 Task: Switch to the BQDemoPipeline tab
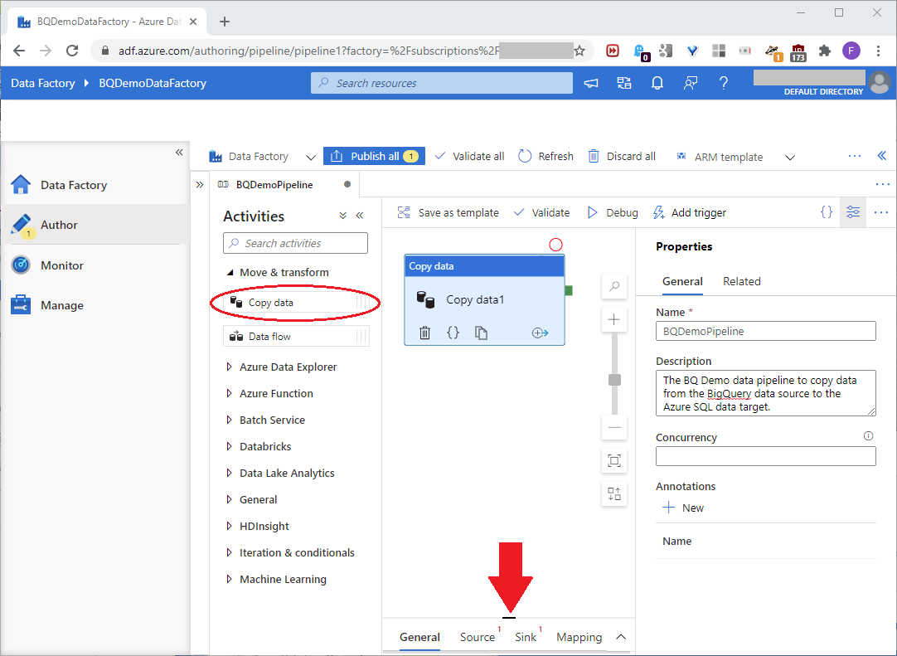pyautogui.click(x=284, y=184)
